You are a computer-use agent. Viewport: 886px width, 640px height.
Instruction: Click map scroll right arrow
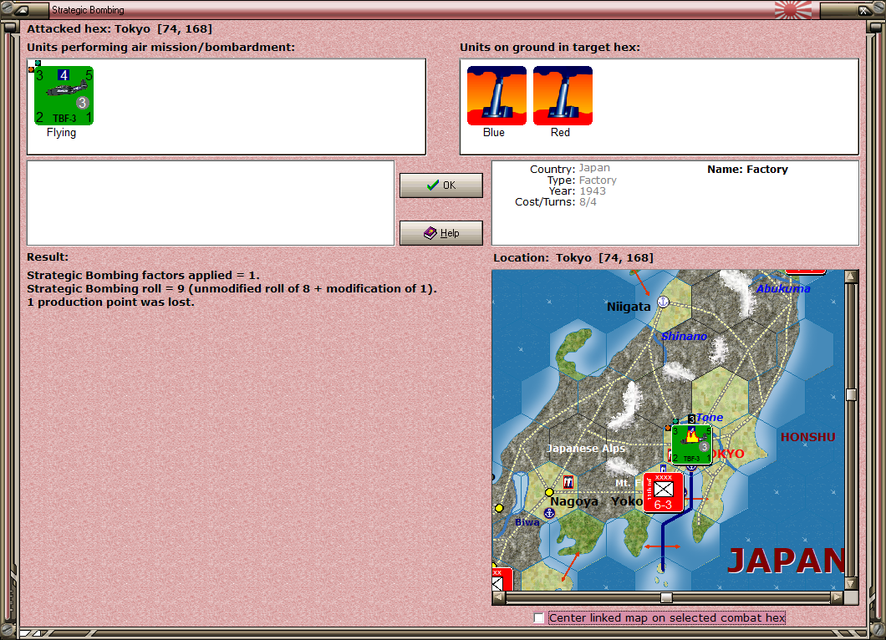coord(838,597)
